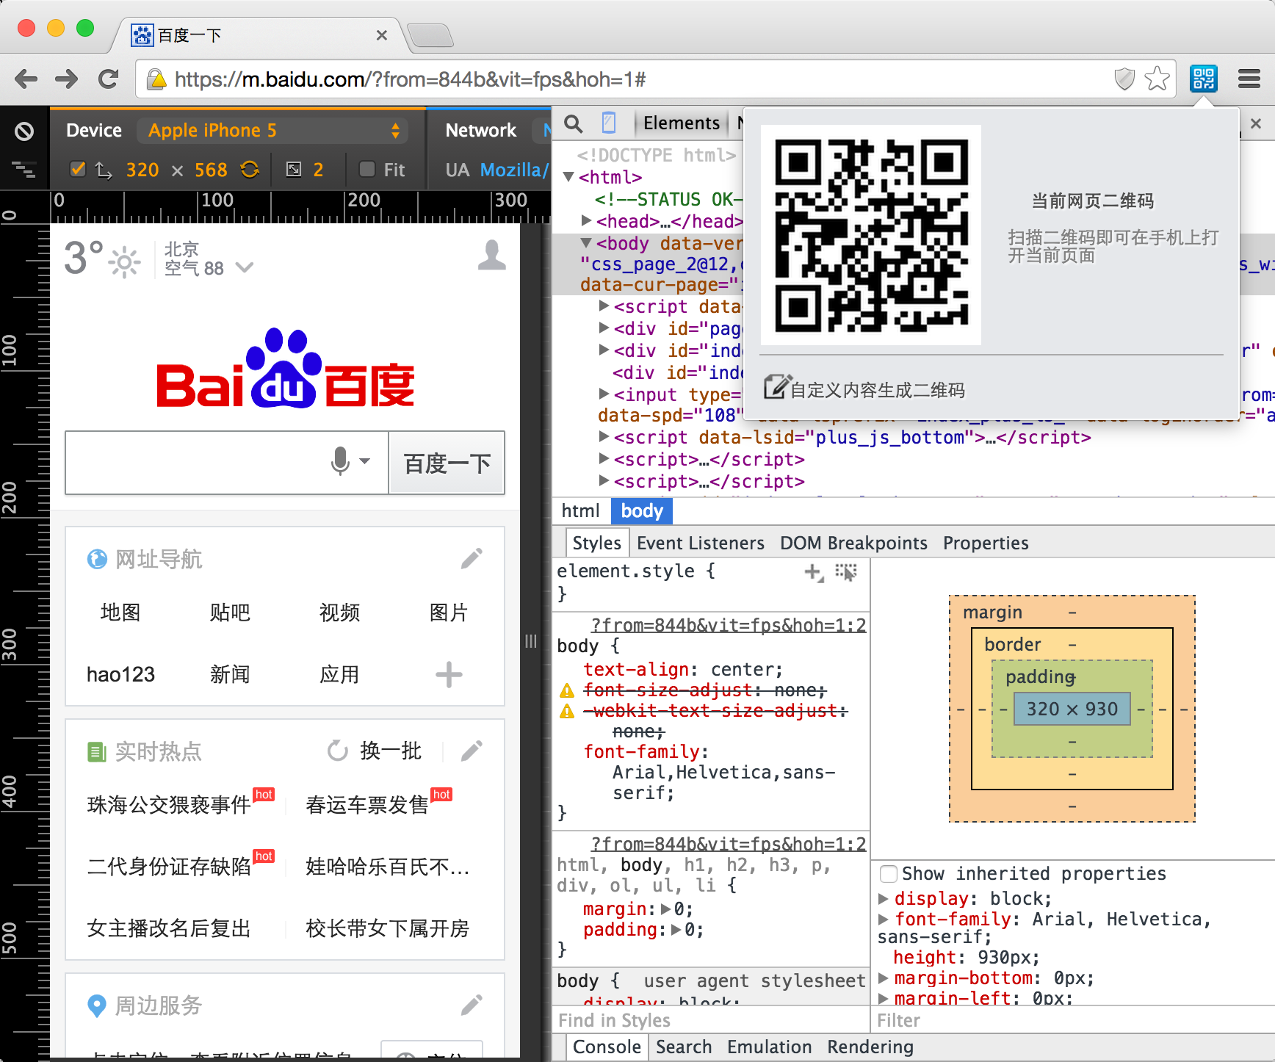Collapse the html tree node
The height and width of the screenshot is (1062, 1275).
568,177
